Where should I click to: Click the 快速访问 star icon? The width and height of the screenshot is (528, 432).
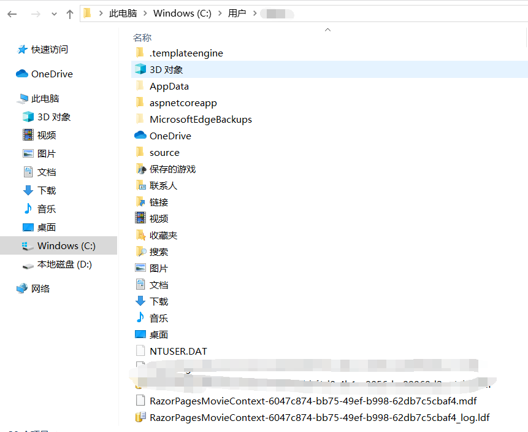22,50
